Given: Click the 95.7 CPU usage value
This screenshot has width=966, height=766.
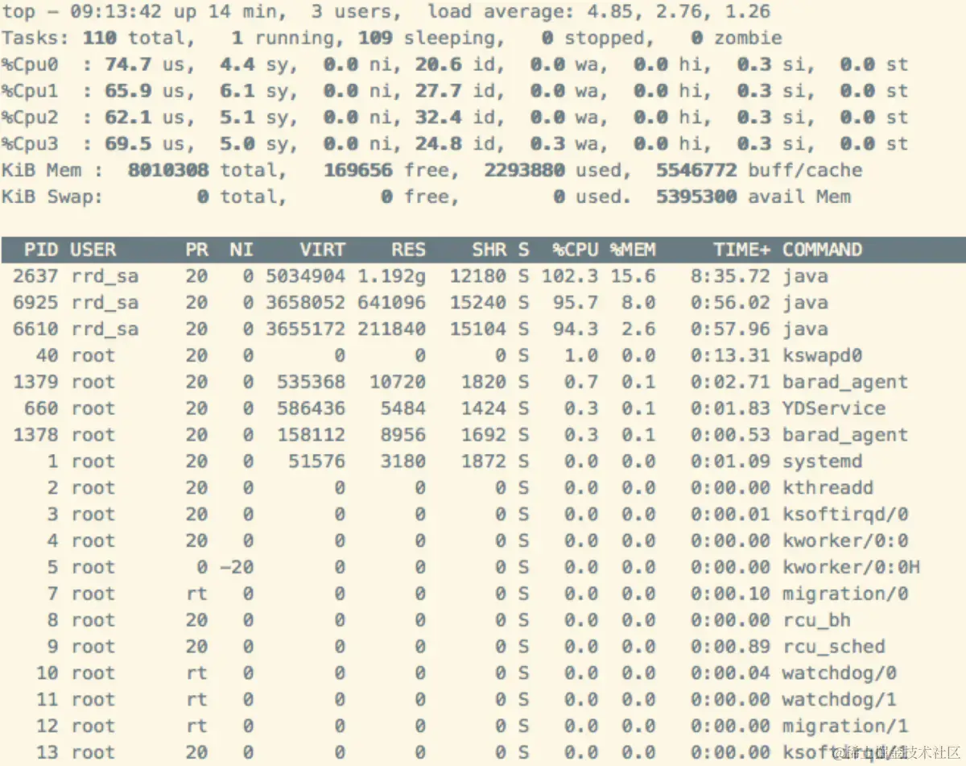Looking at the screenshot, I should [x=575, y=303].
